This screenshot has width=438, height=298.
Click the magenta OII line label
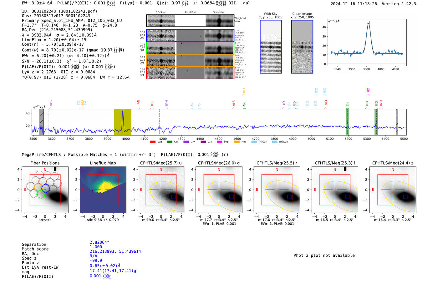click(x=368, y=92)
